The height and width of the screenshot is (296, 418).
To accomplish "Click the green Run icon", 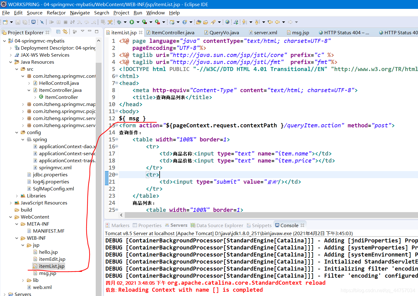I will [132, 22].
